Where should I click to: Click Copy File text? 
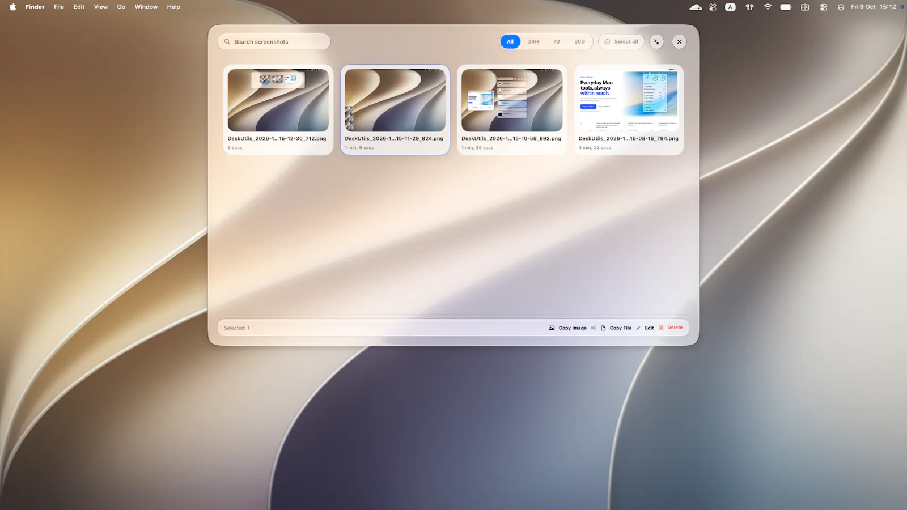(x=621, y=328)
